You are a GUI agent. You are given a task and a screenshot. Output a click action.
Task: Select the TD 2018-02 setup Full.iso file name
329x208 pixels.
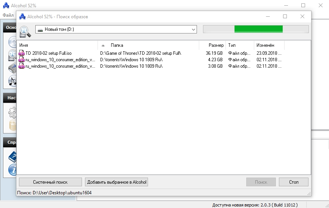pos(49,53)
